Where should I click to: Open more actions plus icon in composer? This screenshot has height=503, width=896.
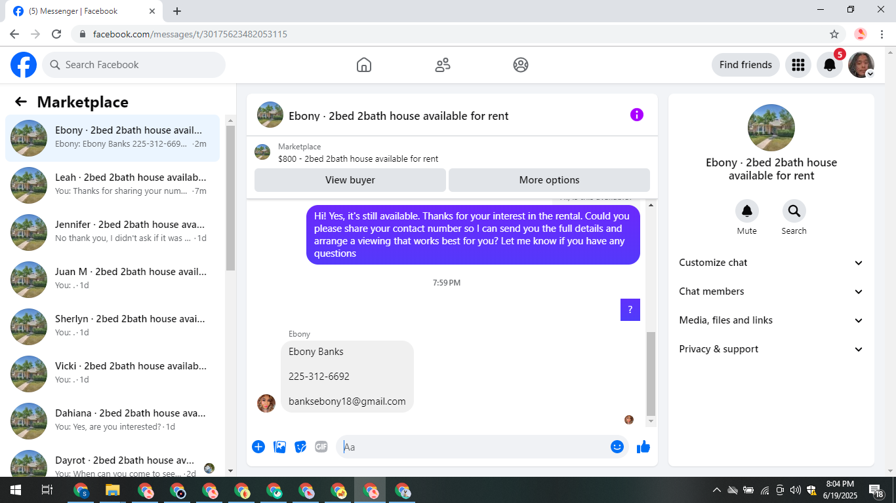click(x=258, y=447)
